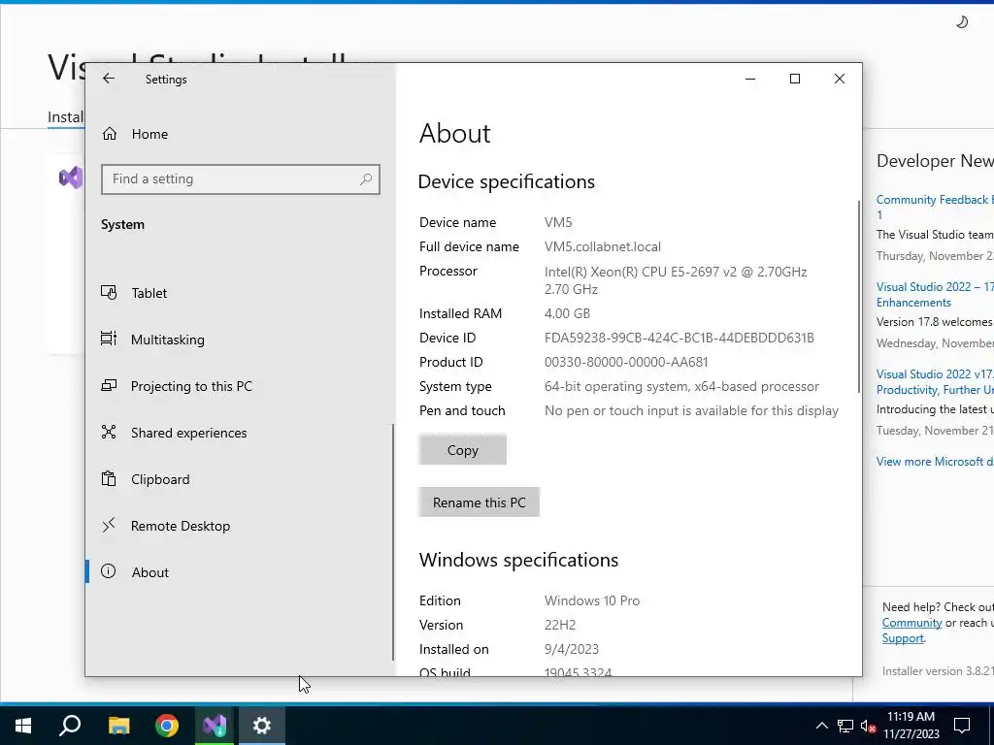Click the Product ID value 00330-80000-00000-AA681
This screenshot has height=745, width=994.
[x=626, y=362]
